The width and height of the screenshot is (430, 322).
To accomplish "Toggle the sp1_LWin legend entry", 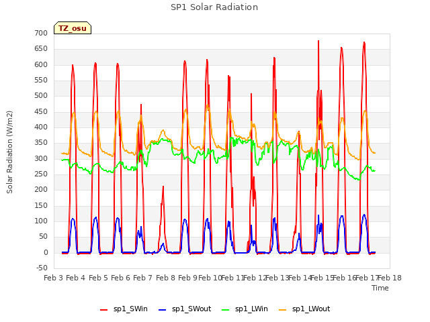I will (245, 309).
